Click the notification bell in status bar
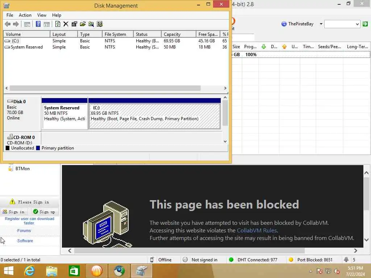Screen dimensions: 371x278 click(x=346, y=260)
